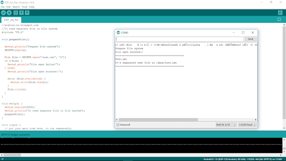Click console vertical scroll up arrow

pos(284,140)
